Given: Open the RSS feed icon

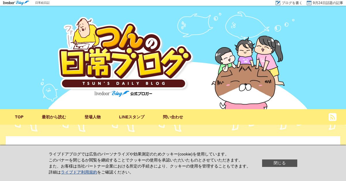Looking at the screenshot, I should [332, 117].
